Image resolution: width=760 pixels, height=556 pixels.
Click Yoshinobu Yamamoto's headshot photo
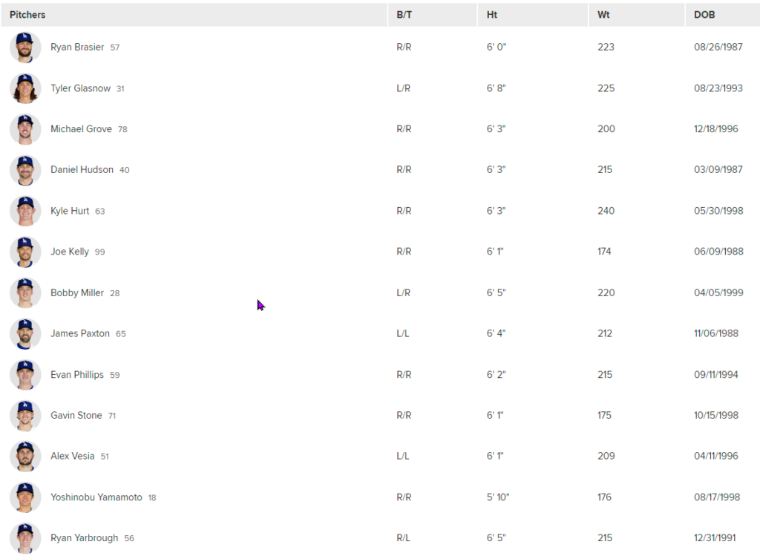pos(25,497)
